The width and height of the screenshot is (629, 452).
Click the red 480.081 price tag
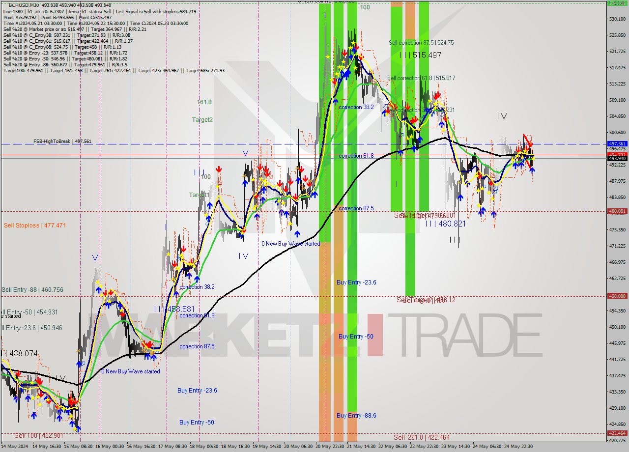617,211
